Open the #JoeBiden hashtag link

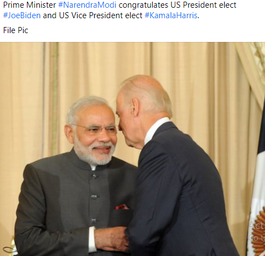tap(22, 15)
